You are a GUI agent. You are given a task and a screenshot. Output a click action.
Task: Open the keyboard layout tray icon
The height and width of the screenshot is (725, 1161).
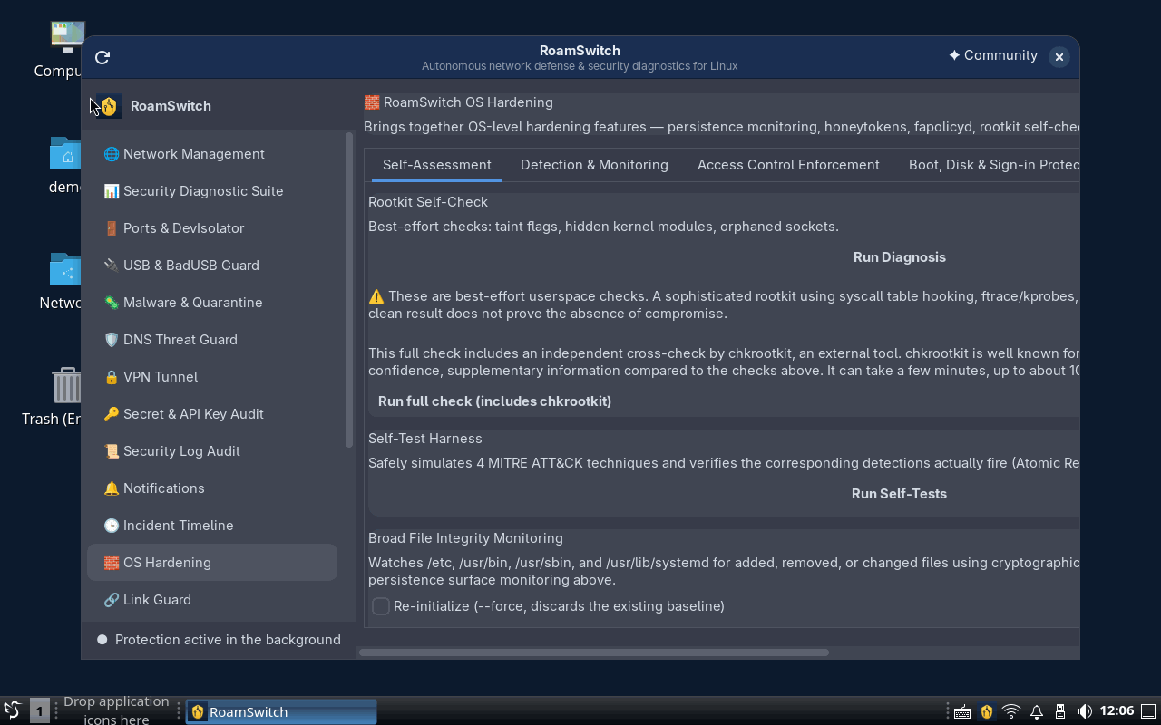[x=962, y=712]
